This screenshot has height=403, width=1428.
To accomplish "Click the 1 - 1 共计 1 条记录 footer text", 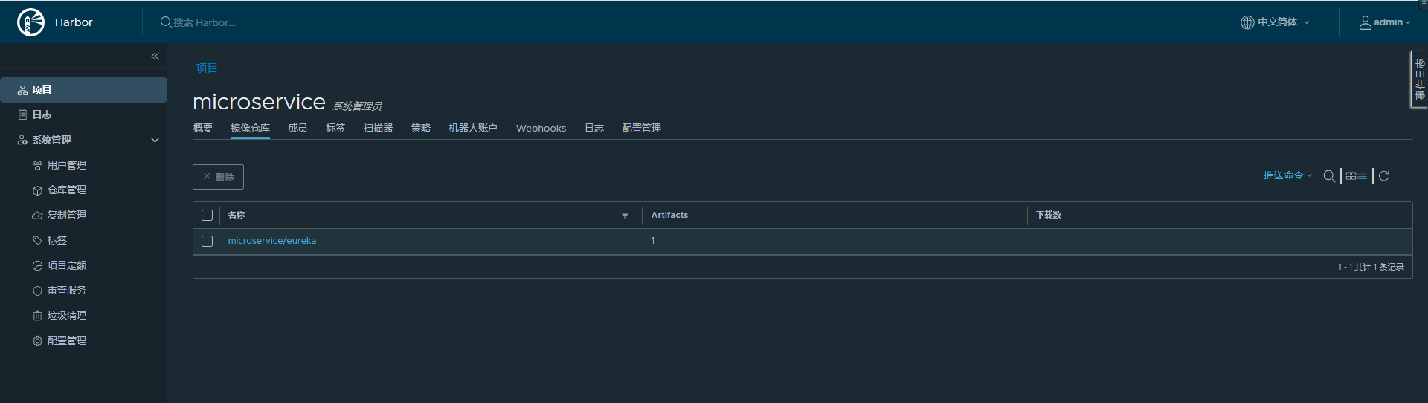I will 1371,267.
